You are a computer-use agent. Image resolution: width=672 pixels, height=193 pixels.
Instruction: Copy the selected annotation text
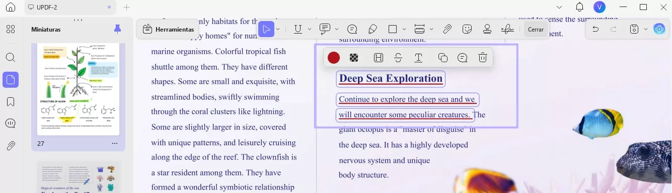pos(443,58)
